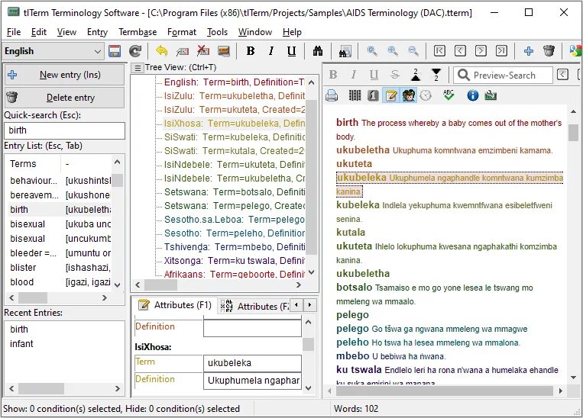The height and width of the screenshot is (418, 583).
Task: Open the Help menu
Action: [x=292, y=32]
